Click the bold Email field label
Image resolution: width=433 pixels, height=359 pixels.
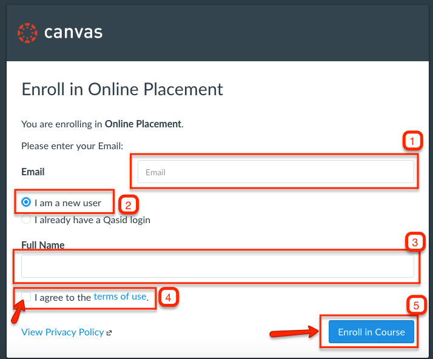33,172
